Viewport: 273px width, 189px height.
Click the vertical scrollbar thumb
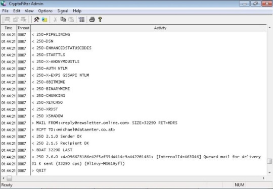(x=269, y=161)
